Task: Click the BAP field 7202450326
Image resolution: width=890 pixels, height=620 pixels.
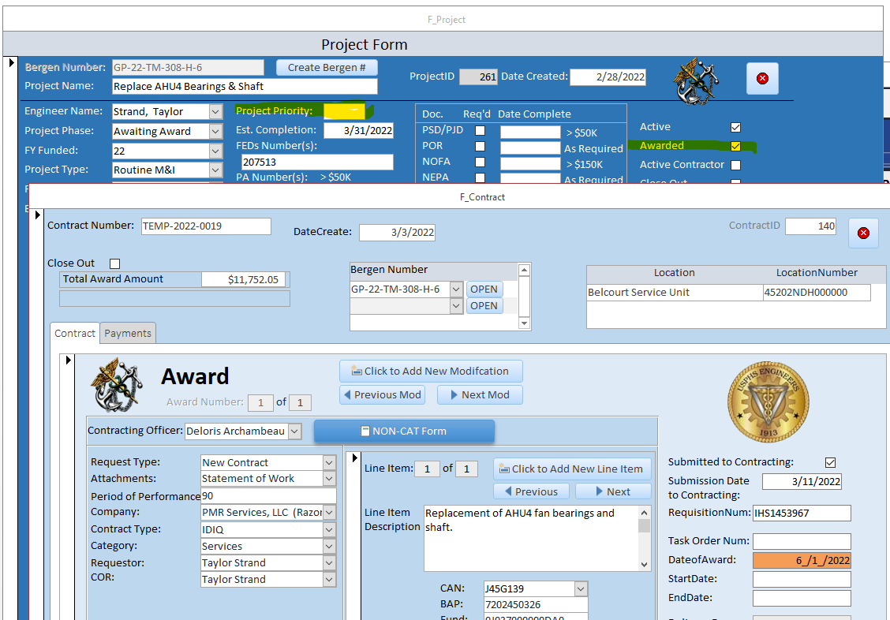Action: [x=536, y=605]
